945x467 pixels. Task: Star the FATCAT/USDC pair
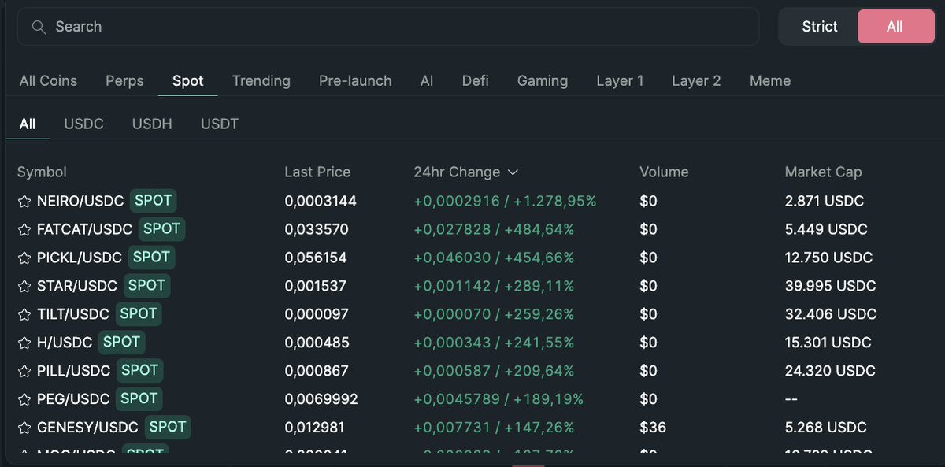point(24,230)
